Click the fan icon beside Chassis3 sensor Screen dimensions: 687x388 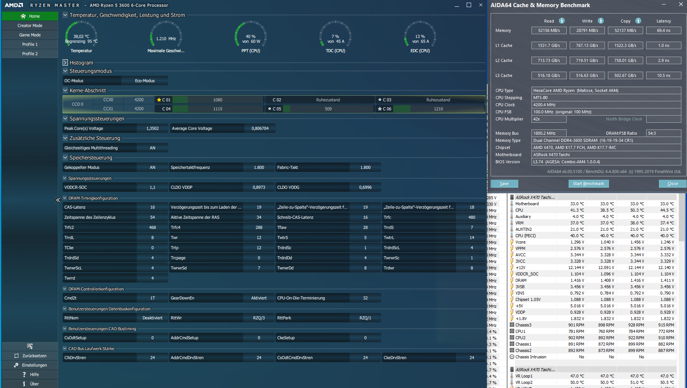click(x=512, y=325)
